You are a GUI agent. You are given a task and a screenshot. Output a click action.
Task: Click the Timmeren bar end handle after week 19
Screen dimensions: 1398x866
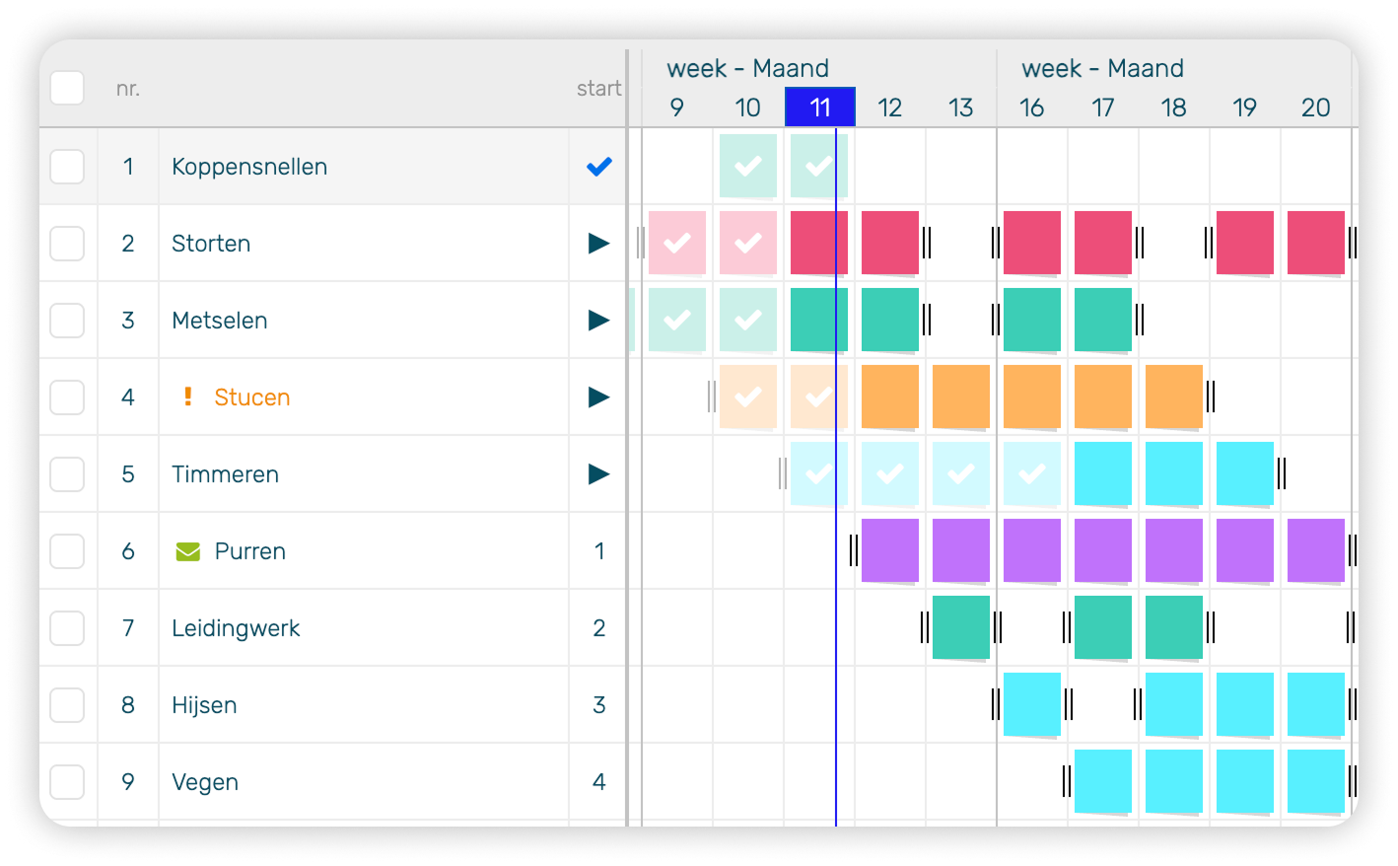pos(1282,473)
